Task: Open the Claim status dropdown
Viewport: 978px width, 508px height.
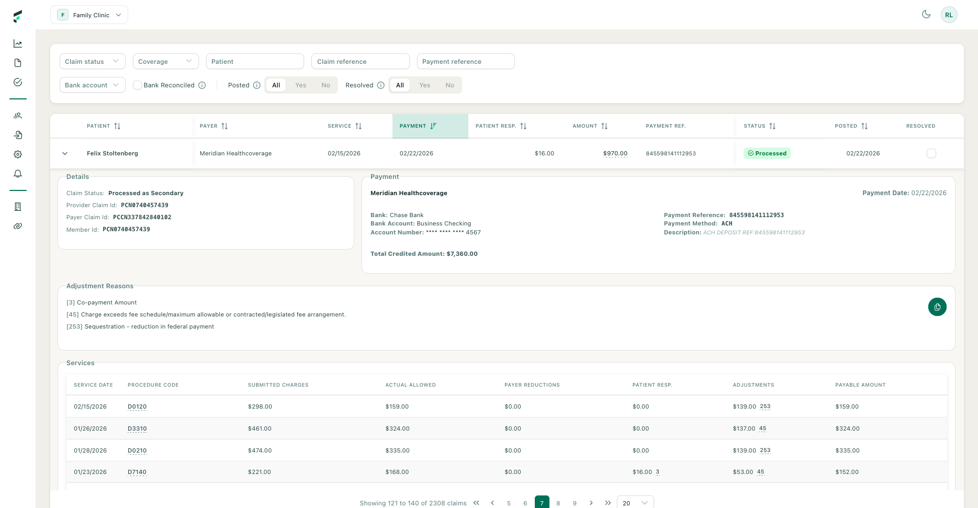Action: (x=92, y=61)
